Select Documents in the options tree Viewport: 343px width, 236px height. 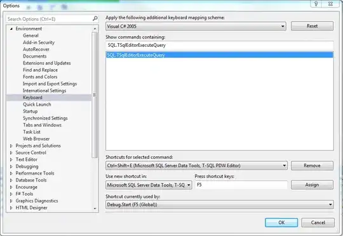tap(35, 56)
